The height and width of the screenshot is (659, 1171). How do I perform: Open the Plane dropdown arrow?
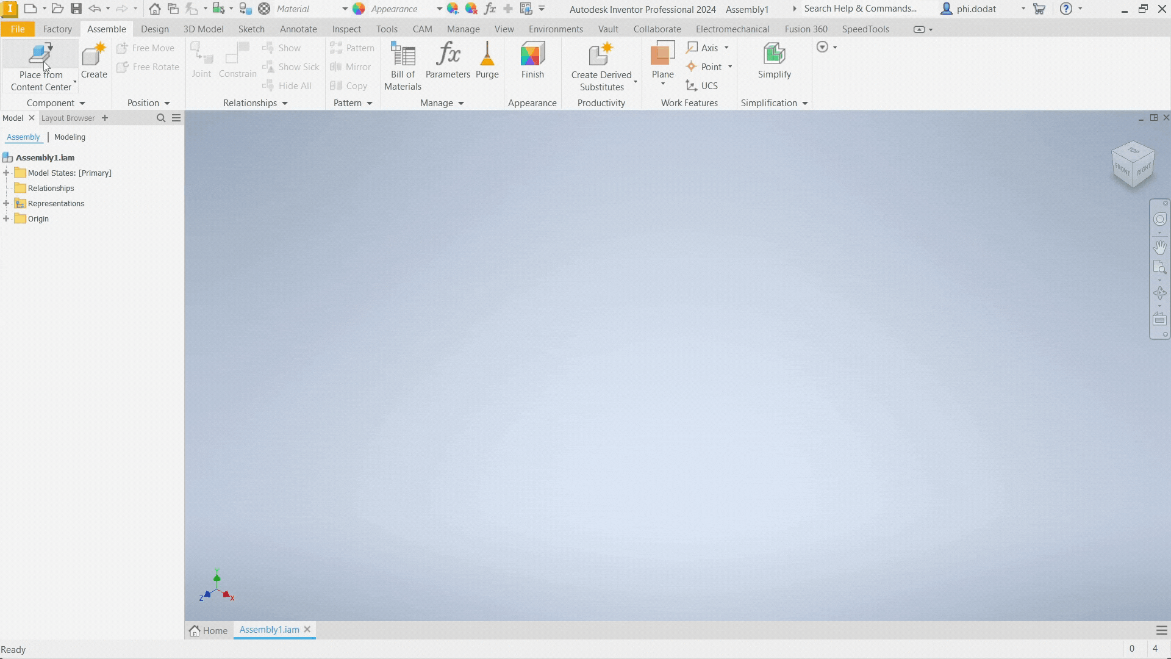pyautogui.click(x=662, y=84)
